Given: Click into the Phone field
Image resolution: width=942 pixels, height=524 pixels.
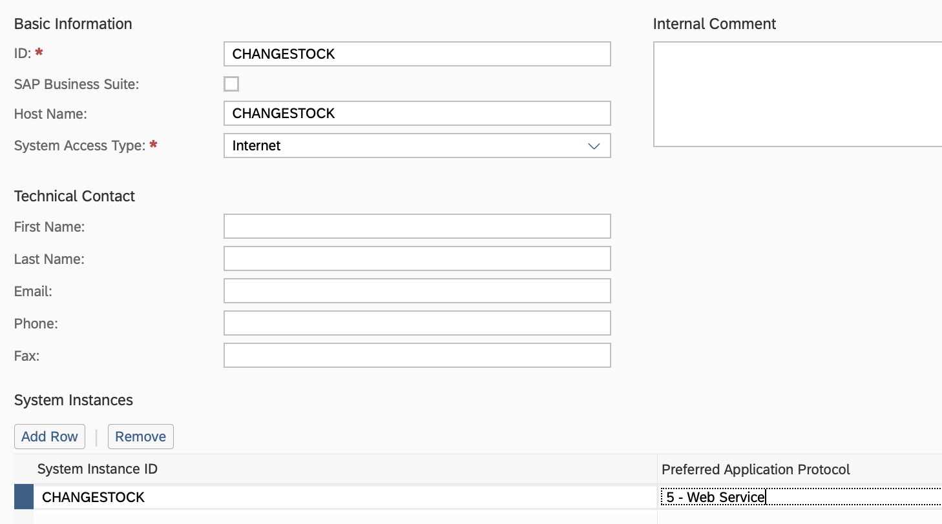Looking at the screenshot, I should coord(417,323).
